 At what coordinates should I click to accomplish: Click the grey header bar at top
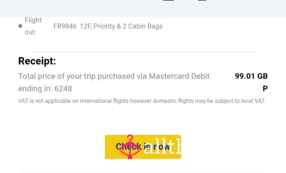(143, 8)
